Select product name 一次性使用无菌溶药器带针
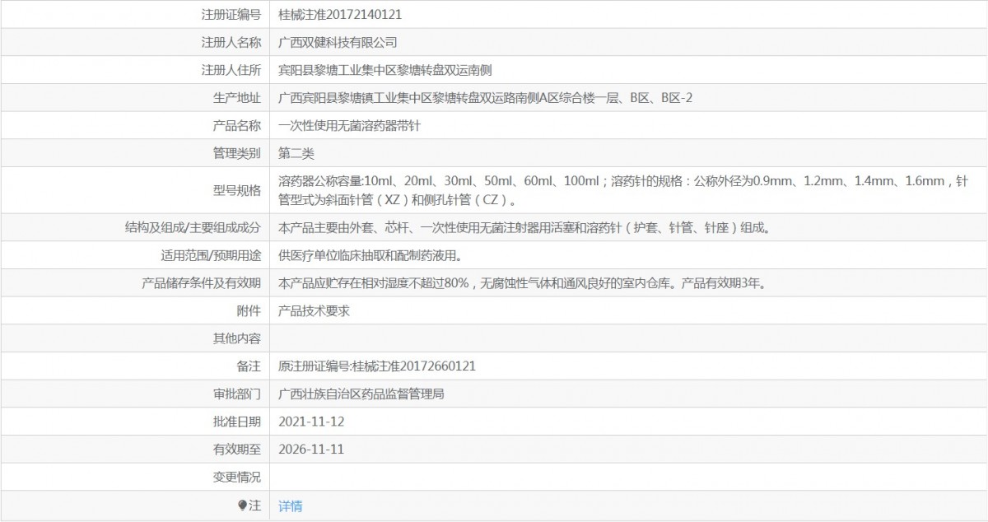The height and width of the screenshot is (522, 988). [351, 126]
